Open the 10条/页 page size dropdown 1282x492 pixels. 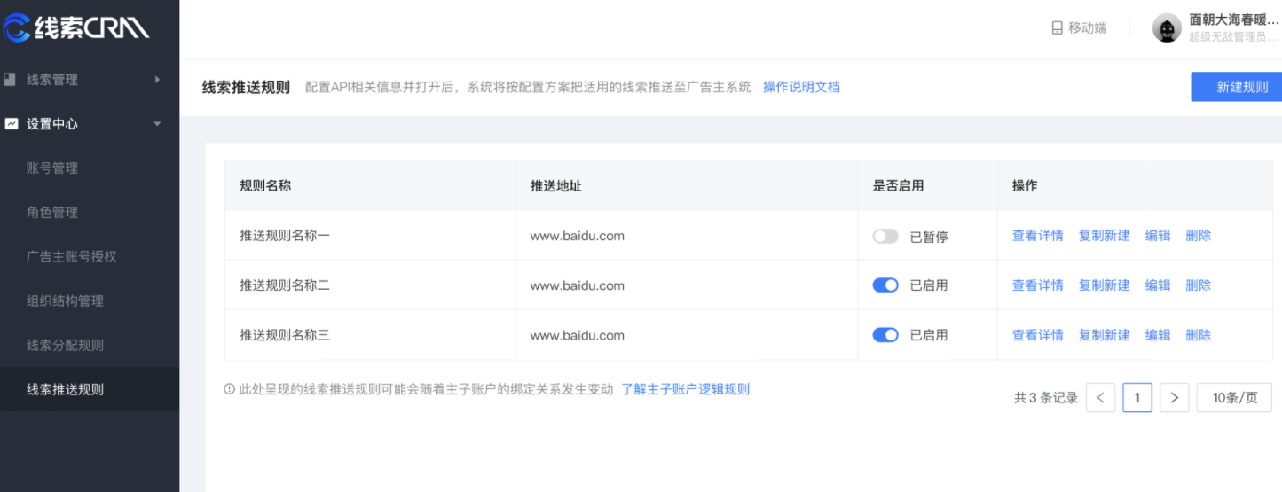pyautogui.click(x=1234, y=398)
